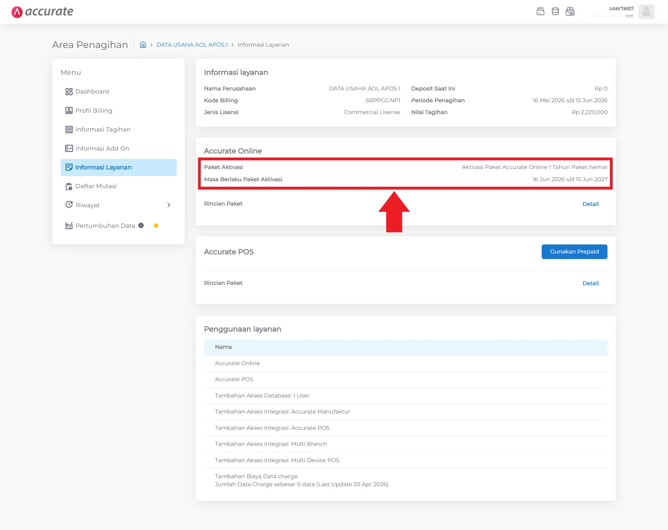Viewport: 668px width, 530px height.
Task: Click the Profil Billing icon in the menu
Action: (69, 111)
